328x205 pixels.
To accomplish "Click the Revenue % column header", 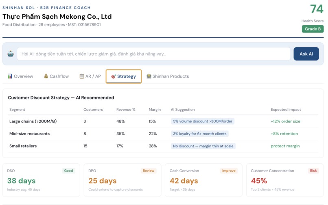I will [126, 110].
